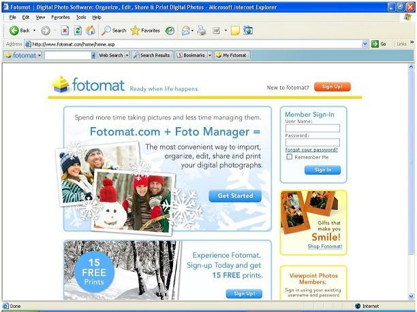
Task: Click the Search magnifier icon
Action: pyautogui.click(x=106, y=31)
